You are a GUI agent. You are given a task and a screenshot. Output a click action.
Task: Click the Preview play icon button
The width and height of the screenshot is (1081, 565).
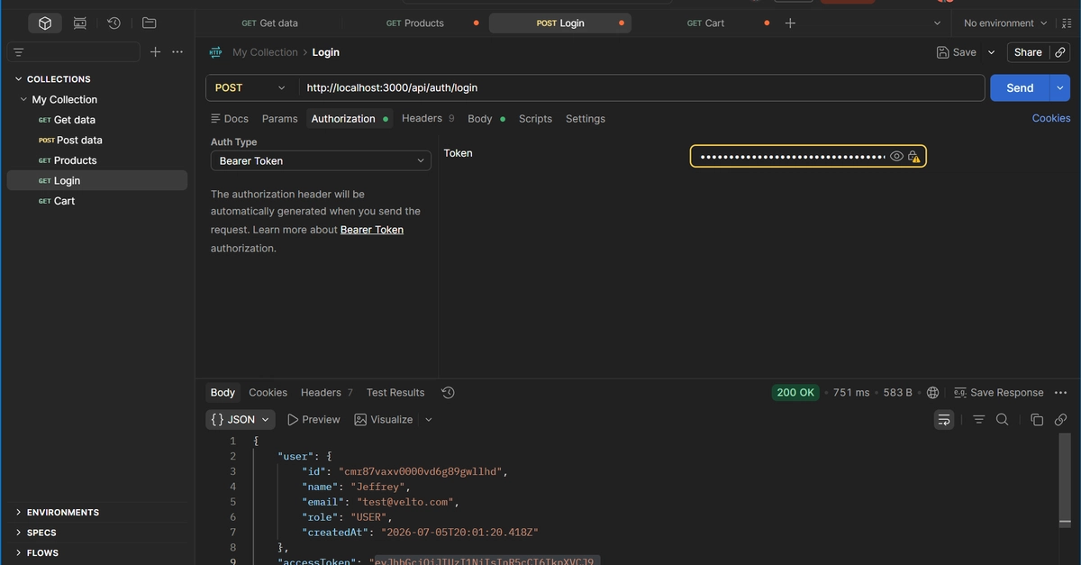313,420
